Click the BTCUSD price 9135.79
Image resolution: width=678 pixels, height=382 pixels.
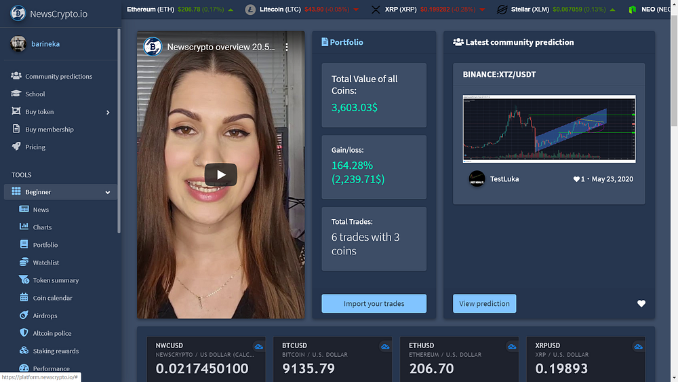pyautogui.click(x=308, y=368)
